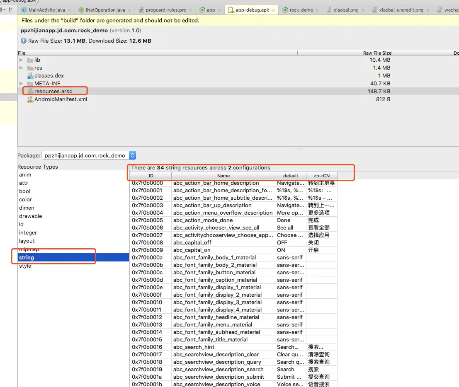Viewport: 459px width, 387px height.
Task: Close the rock_demo tab
Action: click(x=318, y=10)
